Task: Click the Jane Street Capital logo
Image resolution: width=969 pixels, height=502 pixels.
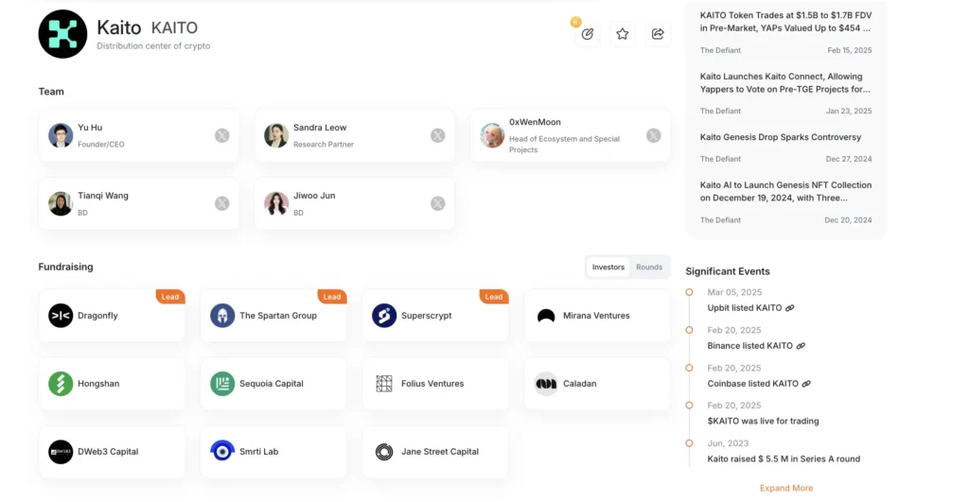Action: [384, 451]
